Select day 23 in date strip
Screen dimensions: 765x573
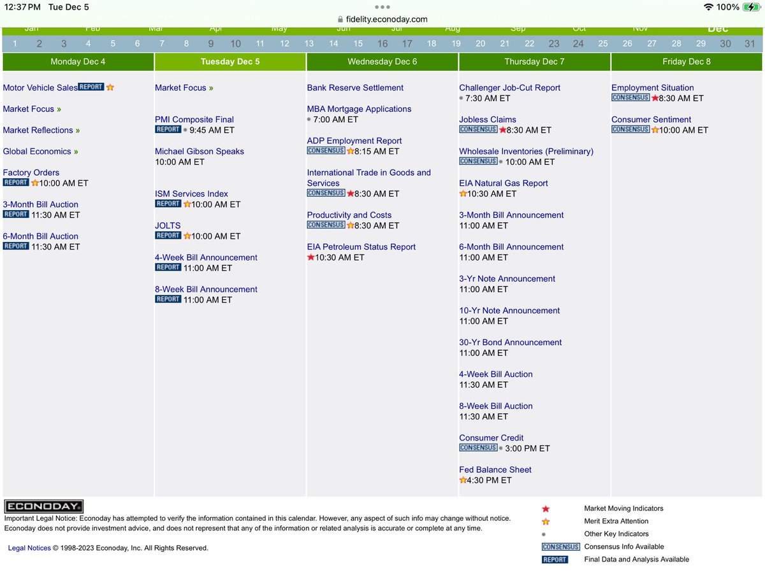pos(554,44)
